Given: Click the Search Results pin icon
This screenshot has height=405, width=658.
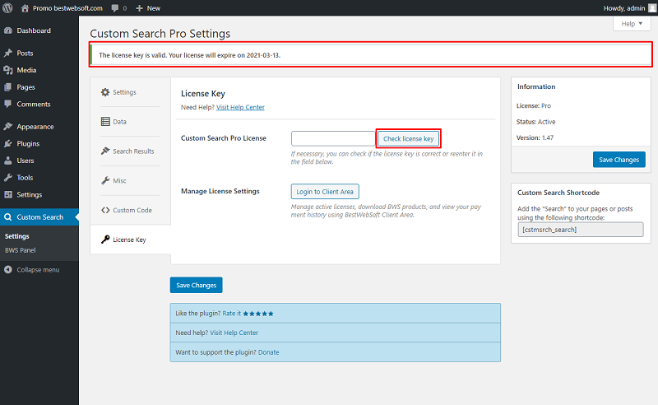Looking at the screenshot, I should tap(105, 151).
